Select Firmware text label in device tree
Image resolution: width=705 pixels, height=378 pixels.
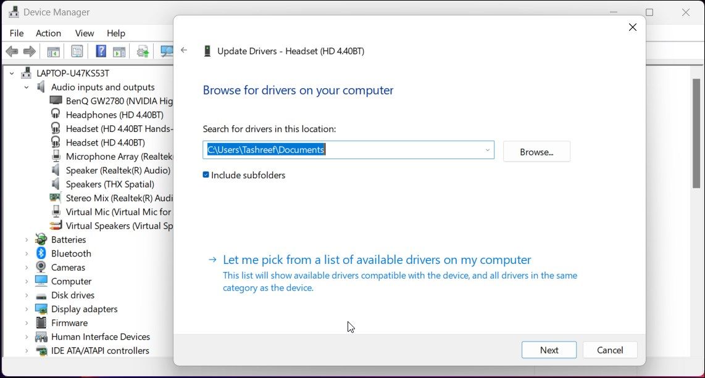click(69, 323)
